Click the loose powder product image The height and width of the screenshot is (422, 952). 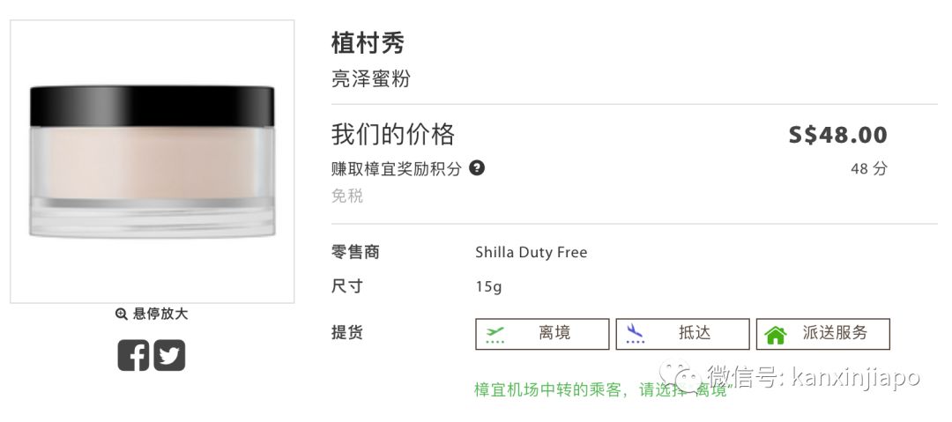[x=152, y=161]
